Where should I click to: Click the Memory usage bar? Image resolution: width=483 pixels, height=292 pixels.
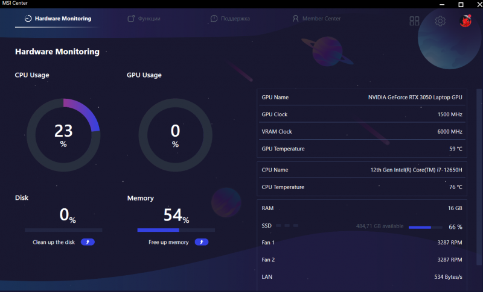[x=176, y=230]
